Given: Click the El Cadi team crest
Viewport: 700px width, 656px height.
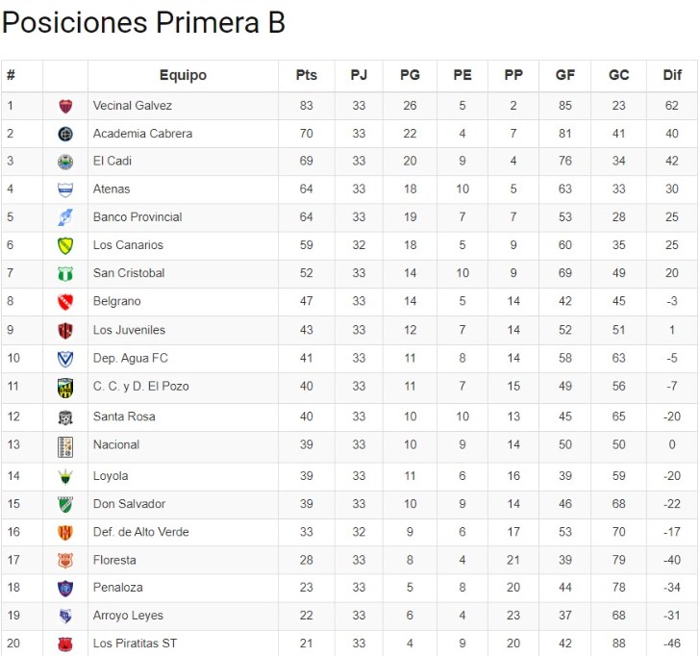Looking at the screenshot, I should pos(65,162).
